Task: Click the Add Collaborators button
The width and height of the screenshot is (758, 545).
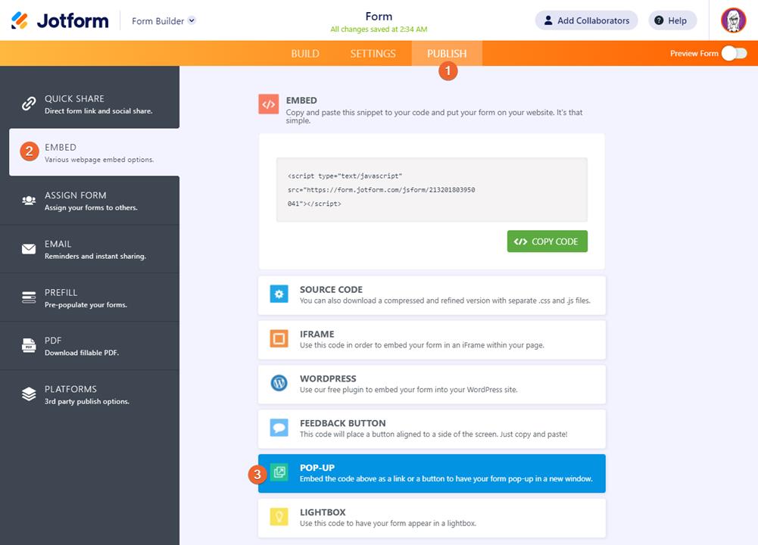Action: pyautogui.click(x=586, y=20)
